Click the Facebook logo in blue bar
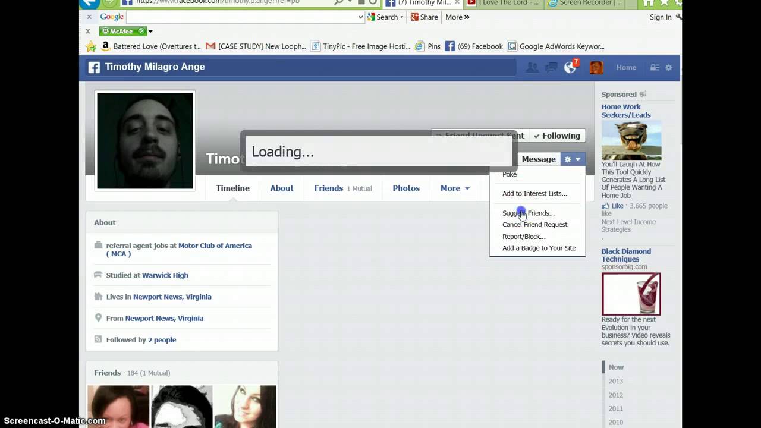Screen dimensions: 761x428 94,67
